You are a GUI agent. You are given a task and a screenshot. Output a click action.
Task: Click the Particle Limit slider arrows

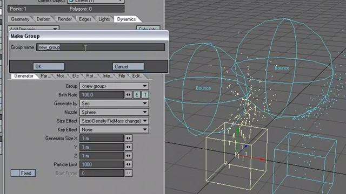(129, 164)
